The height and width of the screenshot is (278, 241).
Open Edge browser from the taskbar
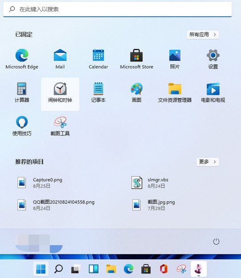[x=129, y=269]
